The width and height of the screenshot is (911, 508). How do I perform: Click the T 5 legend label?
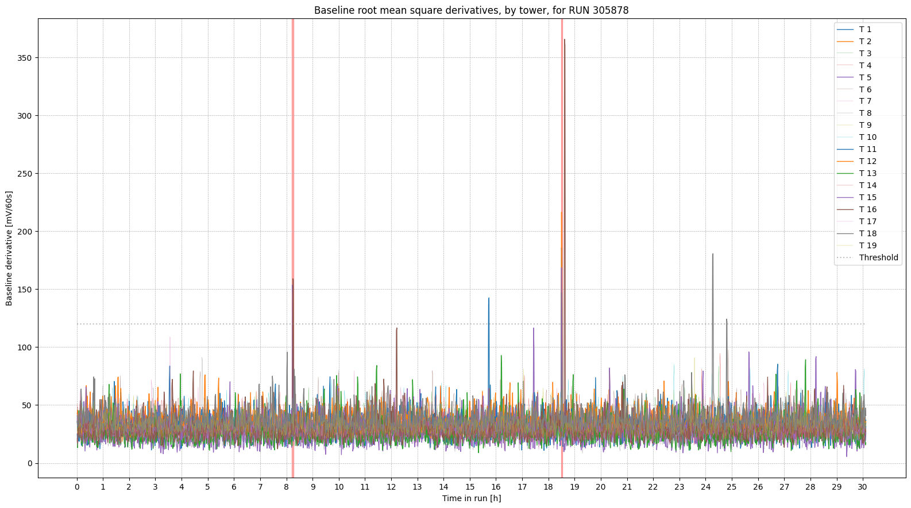tap(865, 77)
